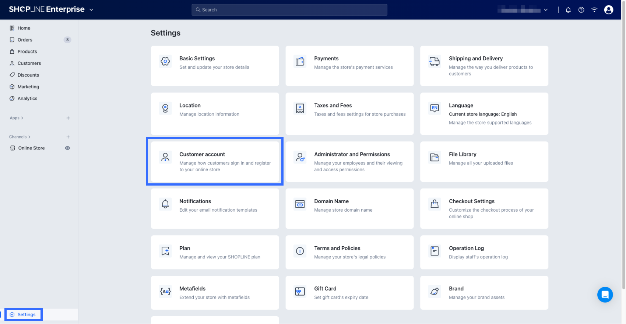Open the Checkout Settings card
This screenshot has height=324, width=626.
click(484, 208)
